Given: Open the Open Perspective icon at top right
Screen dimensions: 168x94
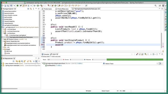Looking at the screenshot, I should [x=160, y=5].
